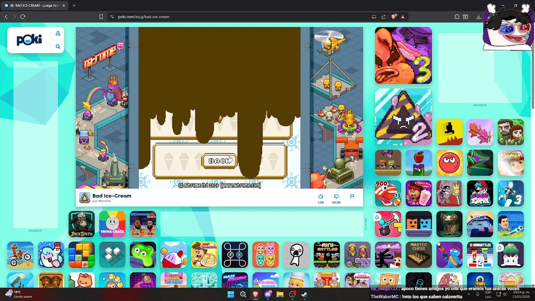
Task: Click the BACK button in the game
Action: pos(219,161)
